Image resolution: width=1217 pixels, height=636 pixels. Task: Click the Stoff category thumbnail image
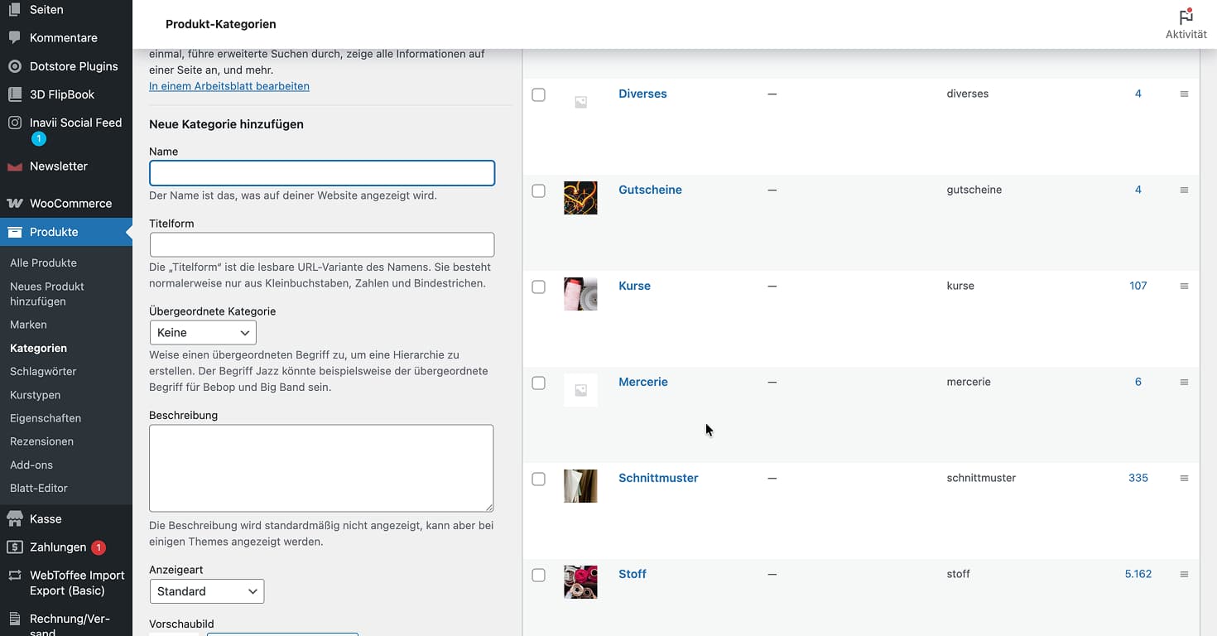coord(580,582)
